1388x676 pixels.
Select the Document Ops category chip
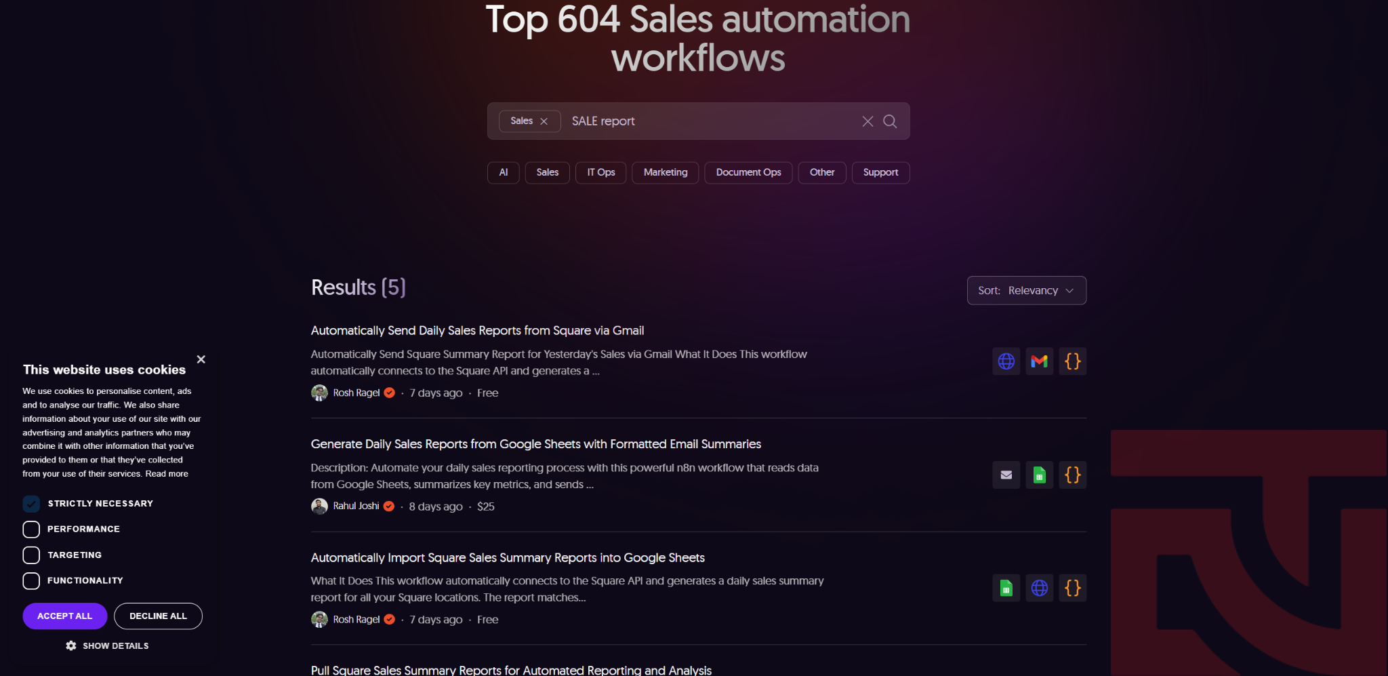click(x=748, y=172)
